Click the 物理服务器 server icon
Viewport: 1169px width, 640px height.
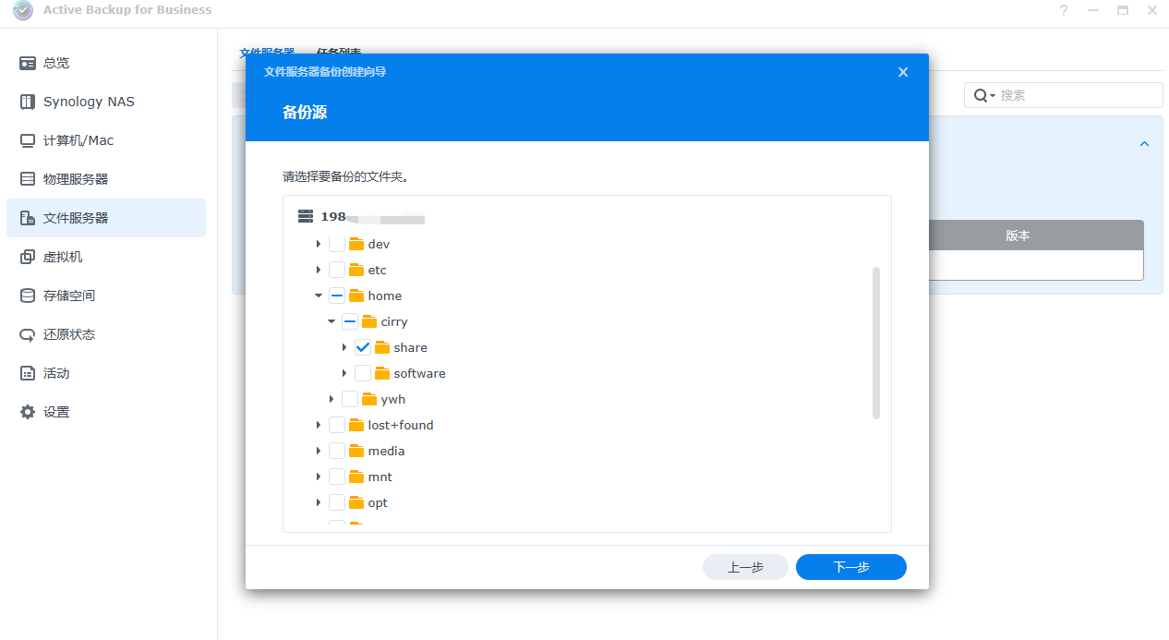coord(28,179)
